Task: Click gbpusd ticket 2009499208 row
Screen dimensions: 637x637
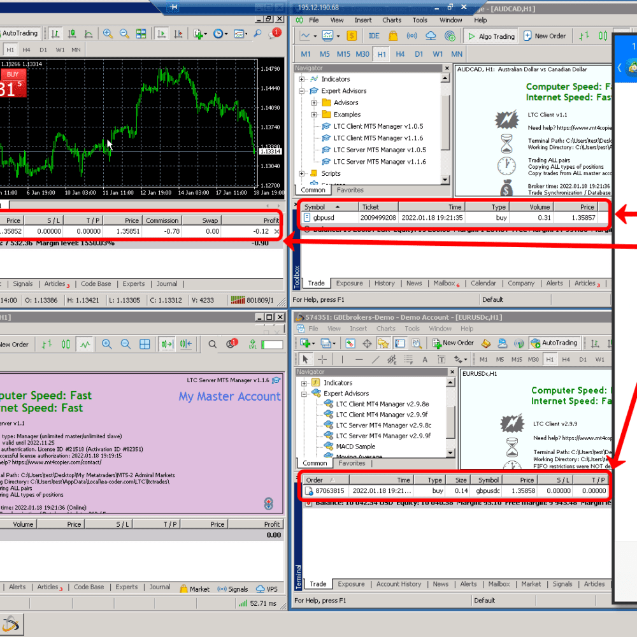Action: pyautogui.click(x=455, y=218)
